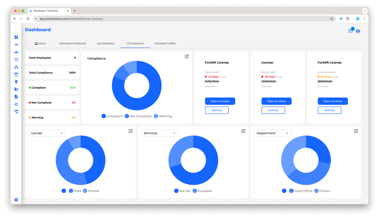Toggle the Warning legend in Compliance chart

click(163, 116)
